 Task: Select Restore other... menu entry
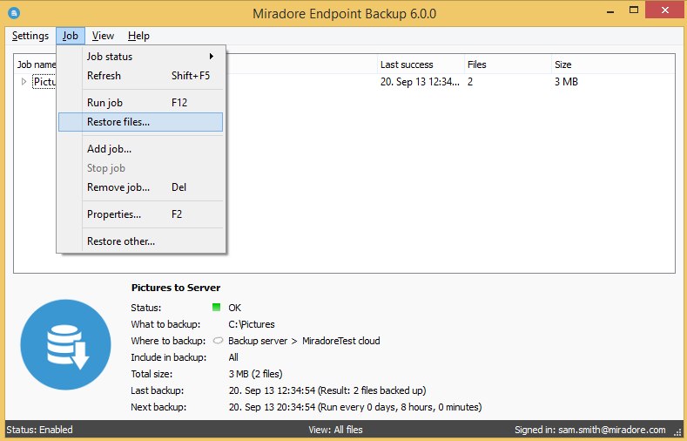pyautogui.click(x=141, y=241)
